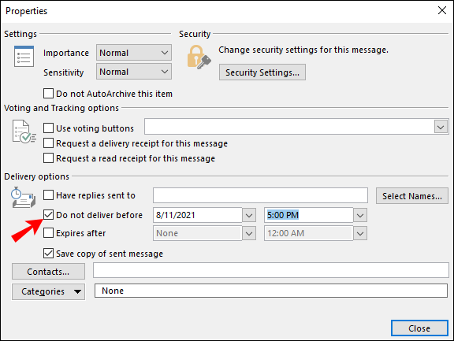
Task: Open the Importance dropdown
Action: (134, 53)
